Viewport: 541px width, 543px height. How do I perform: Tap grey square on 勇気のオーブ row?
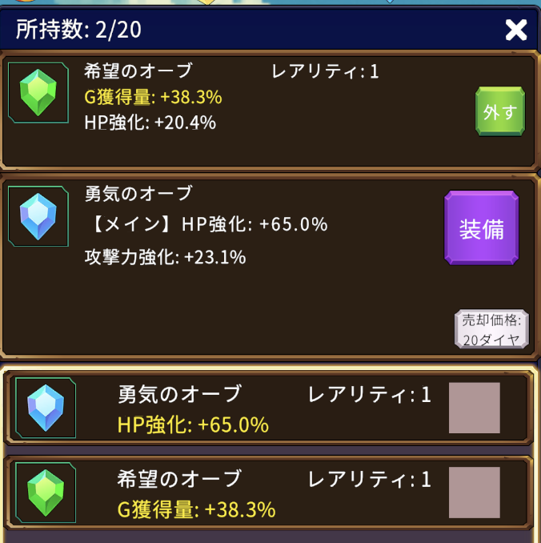pos(474,408)
